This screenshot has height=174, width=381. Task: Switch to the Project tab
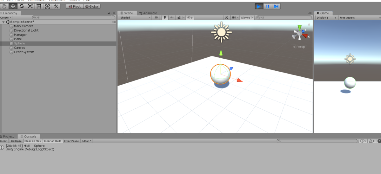pyautogui.click(x=7, y=136)
